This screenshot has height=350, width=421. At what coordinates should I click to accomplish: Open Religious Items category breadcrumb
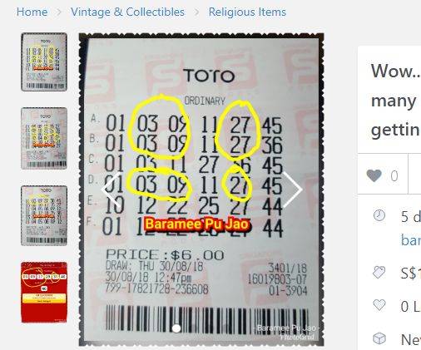[x=247, y=12]
